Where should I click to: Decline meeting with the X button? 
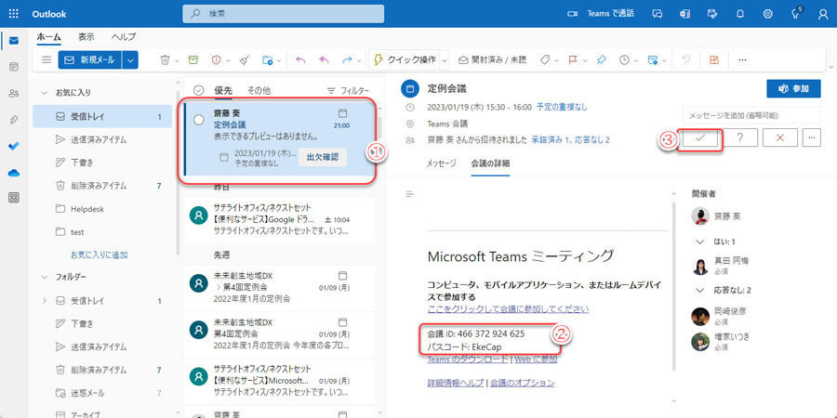click(780, 137)
